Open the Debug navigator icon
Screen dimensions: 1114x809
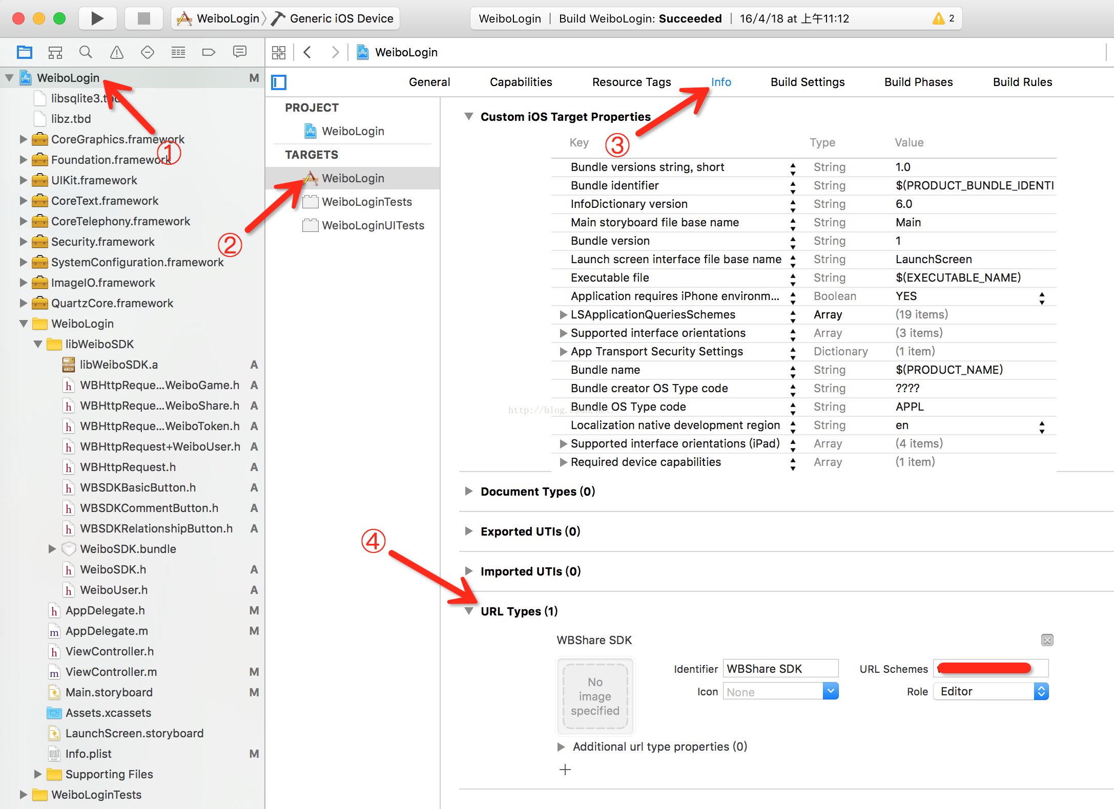click(x=178, y=52)
